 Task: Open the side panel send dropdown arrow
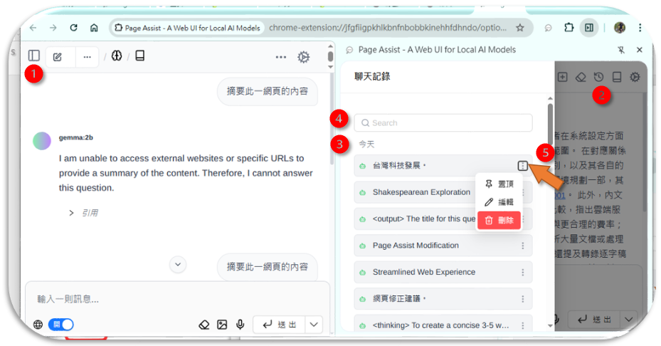(x=628, y=320)
